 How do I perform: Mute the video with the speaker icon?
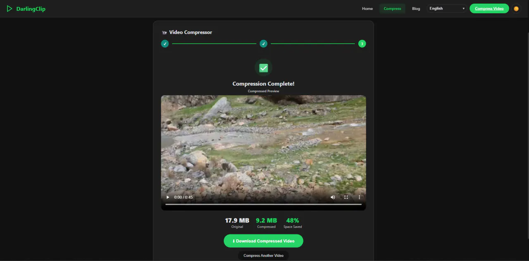(333, 197)
